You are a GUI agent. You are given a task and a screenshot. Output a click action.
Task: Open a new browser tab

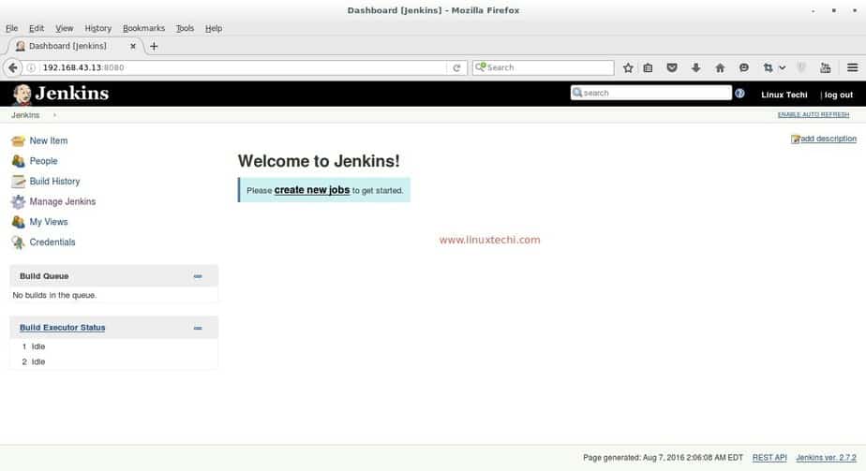coord(154,46)
